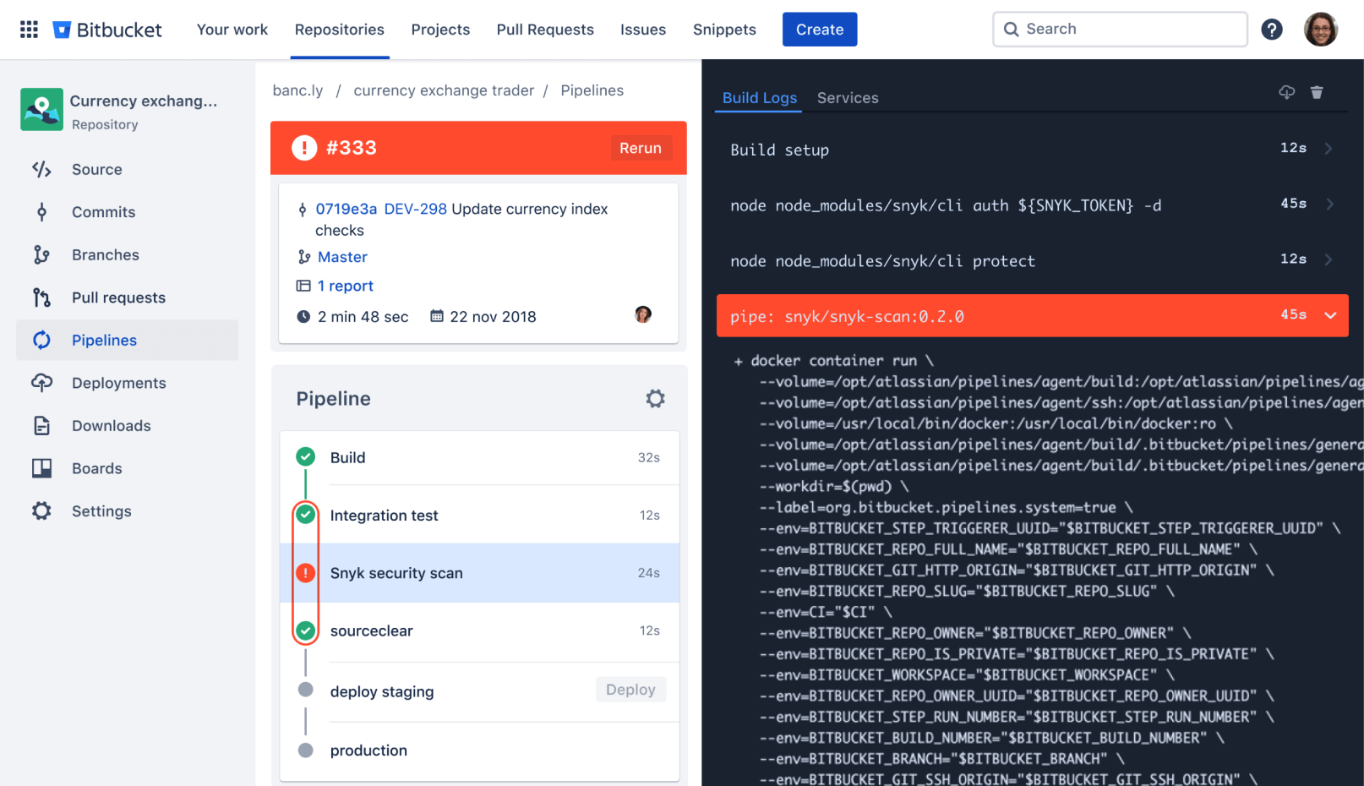The width and height of the screenshot is (1364, 786).
Task: Open repository Settings via the gear icon
Action: click(42, 510)
